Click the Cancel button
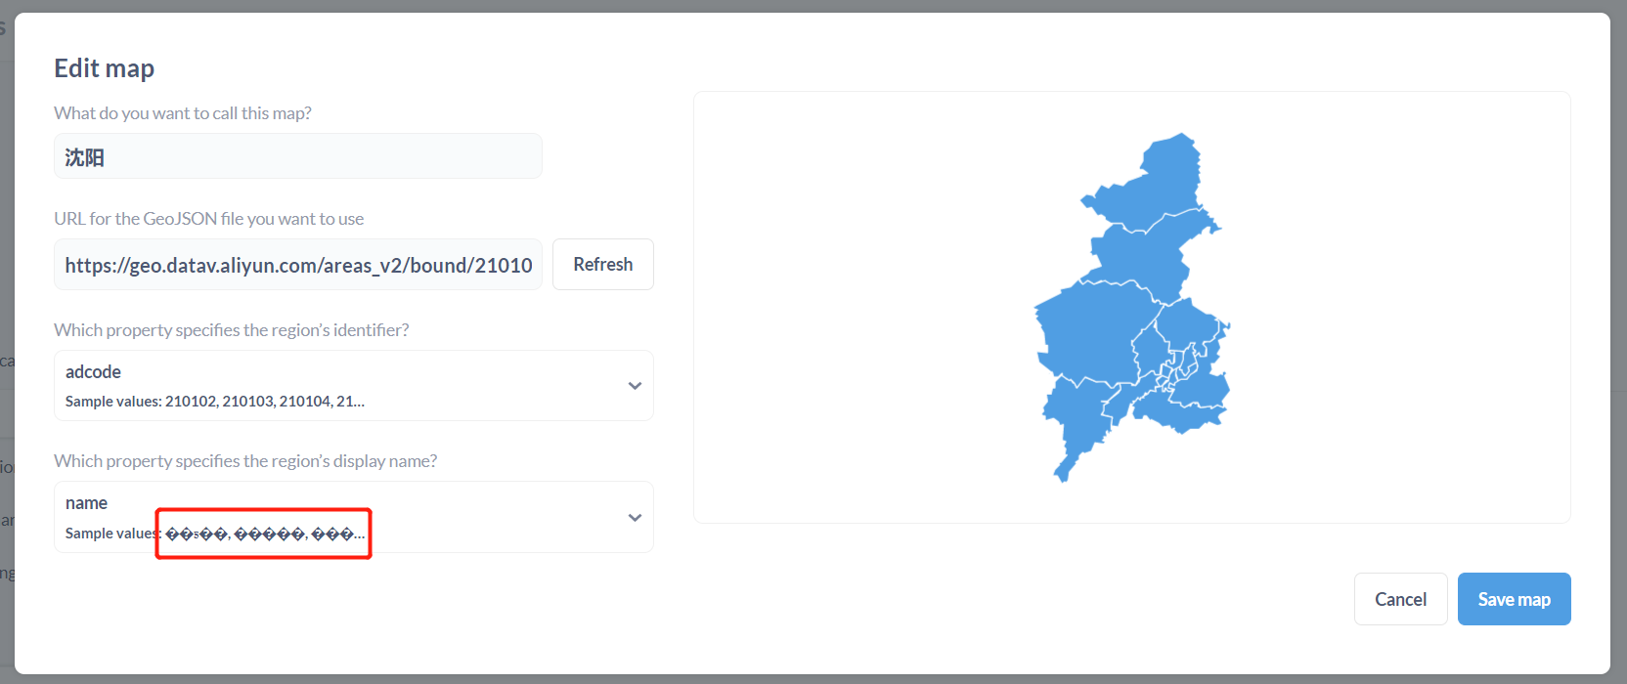 click(x=1400, y=599)
